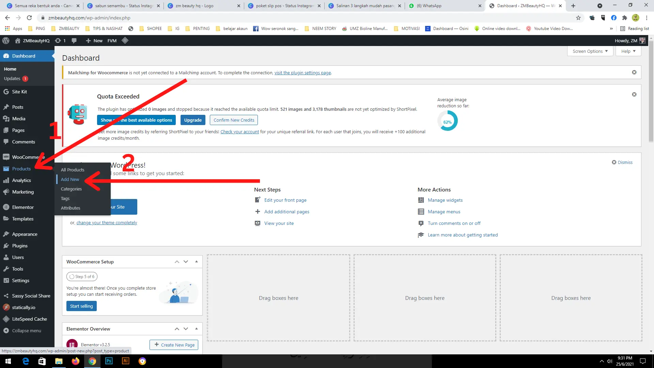Toggle WooCommerce Setup panel collapse

tap(197, 262)
